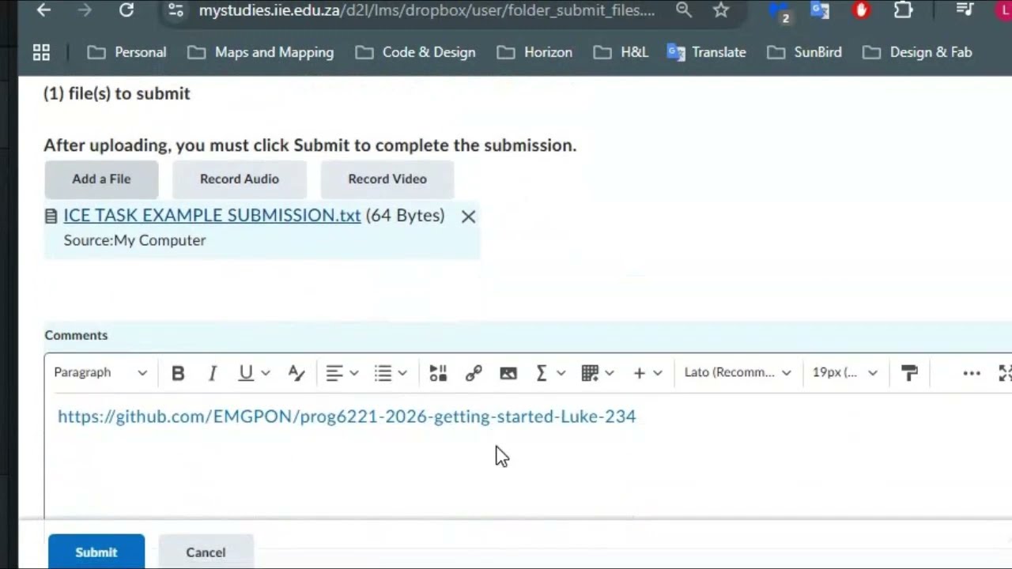This screenshot has width=1012, height=569.
Task: Open the Maps and Mapping bookmarks folder
Action: pyautogui.click(x=260, y=52)
